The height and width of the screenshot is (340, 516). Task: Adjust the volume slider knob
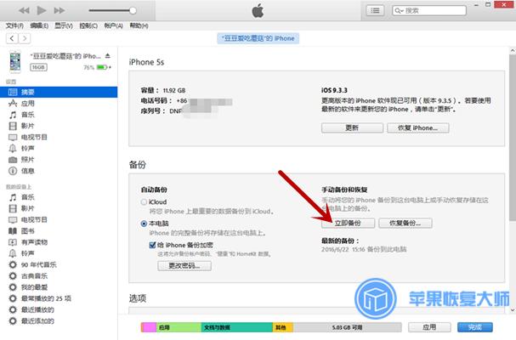pos(133,10)
